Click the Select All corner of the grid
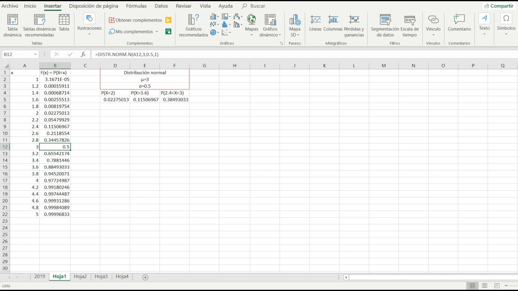The image size is (518, 291). [x=6, y=66]
